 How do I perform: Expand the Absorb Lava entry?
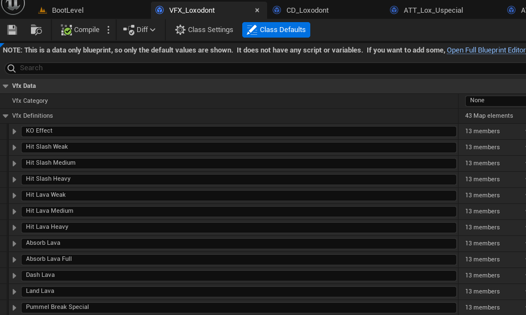tap(14, 244)
